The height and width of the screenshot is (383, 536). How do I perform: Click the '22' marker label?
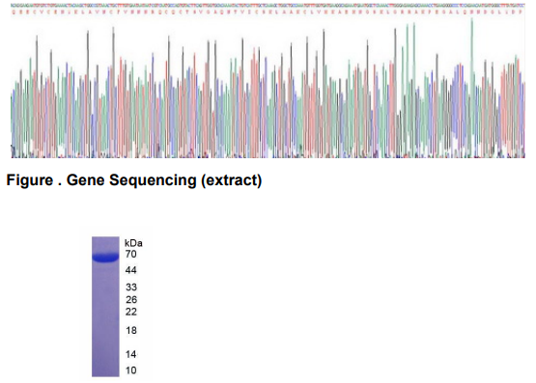[131, 312]
